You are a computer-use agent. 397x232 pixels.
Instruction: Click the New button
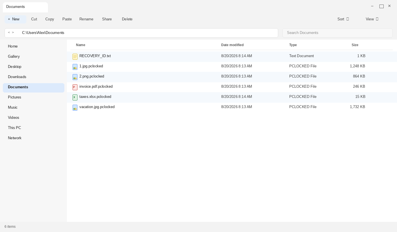(15, 19)
